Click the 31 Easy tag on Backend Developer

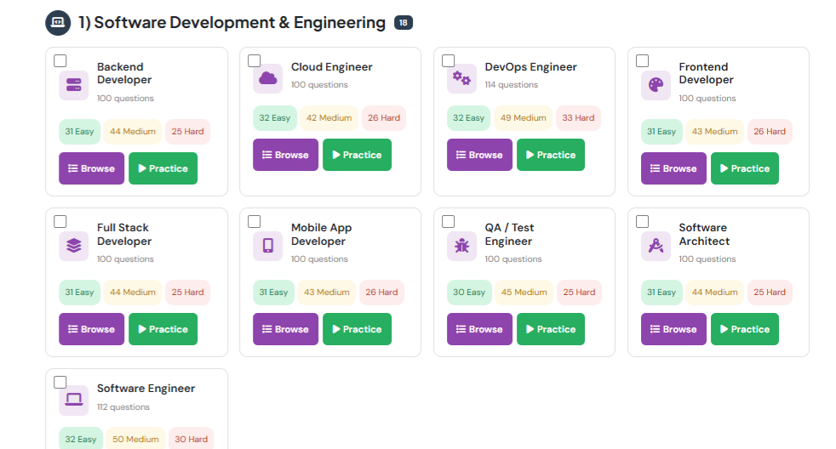(79, 132)
